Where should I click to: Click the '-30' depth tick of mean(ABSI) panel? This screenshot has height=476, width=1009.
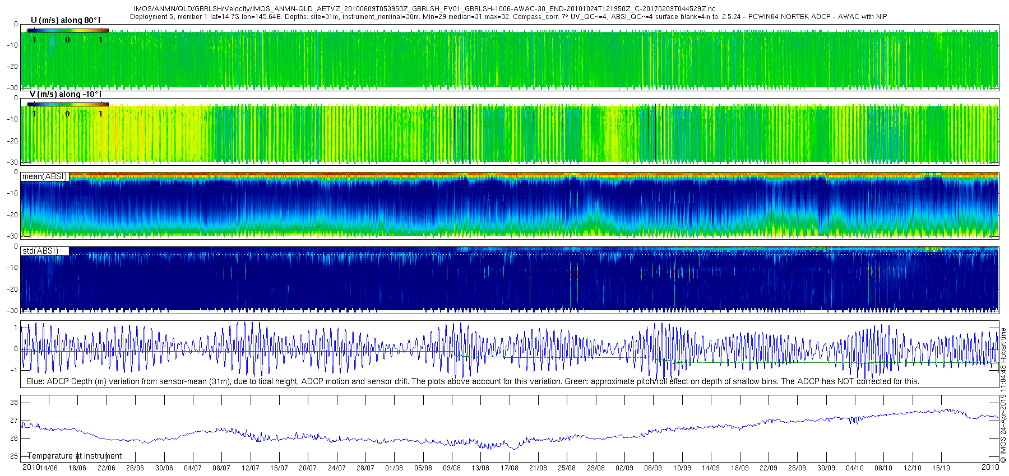pos(12,236)
